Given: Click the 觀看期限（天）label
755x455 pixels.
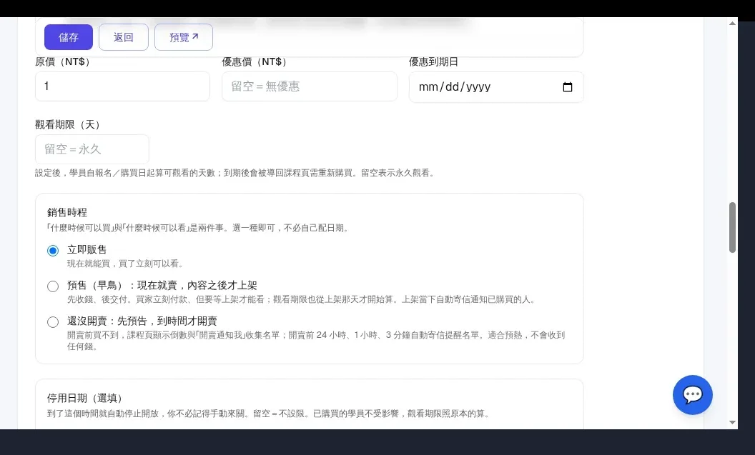Looking at the screenshot, I should (x=67, y=124).
